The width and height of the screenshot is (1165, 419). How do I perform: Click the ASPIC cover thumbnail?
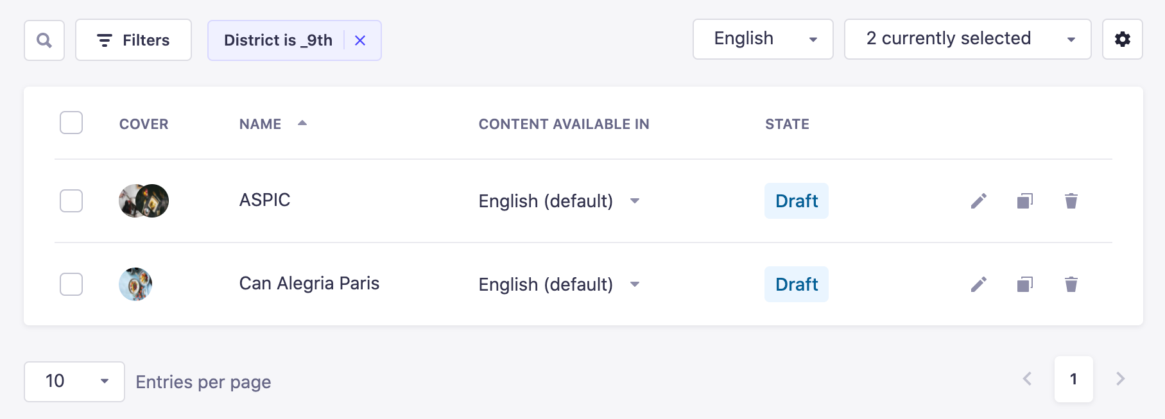tap(143, 200)
